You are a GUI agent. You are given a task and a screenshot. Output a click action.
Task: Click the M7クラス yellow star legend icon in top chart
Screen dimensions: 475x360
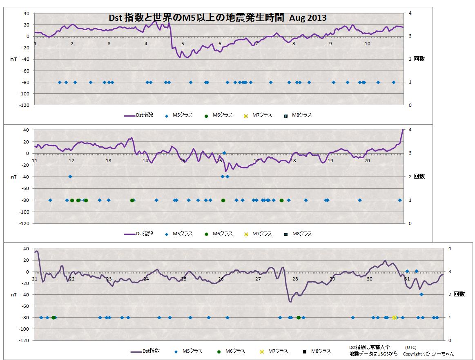(x=246, y=116)
